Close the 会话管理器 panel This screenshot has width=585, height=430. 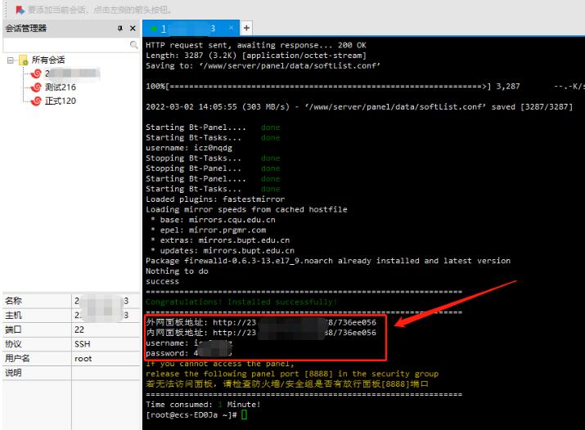coord(133,29)
